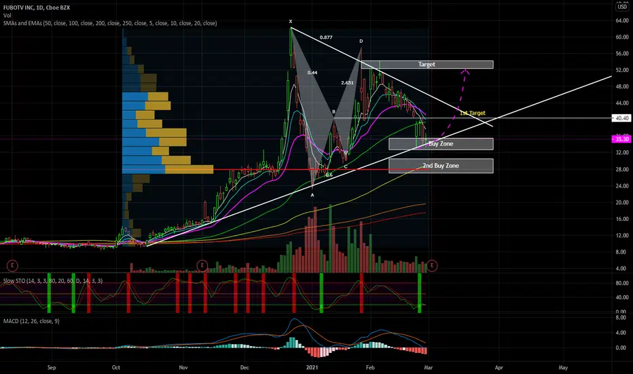Select the MACD (12, 26, close, 9) legend
The image size is (633, 374).
click(x=31, y=321)
